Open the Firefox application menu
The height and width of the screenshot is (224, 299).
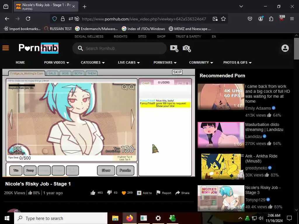pyautogui.click(x=292, y=19)
